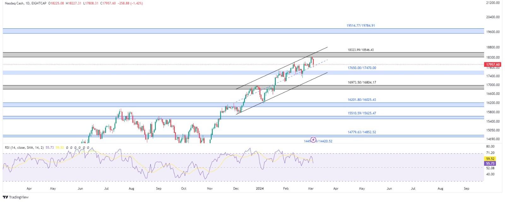Click the zone label 17650.00/17470.00
The height and width of the screenshot is (202, 505).
[x=362, y=68]
